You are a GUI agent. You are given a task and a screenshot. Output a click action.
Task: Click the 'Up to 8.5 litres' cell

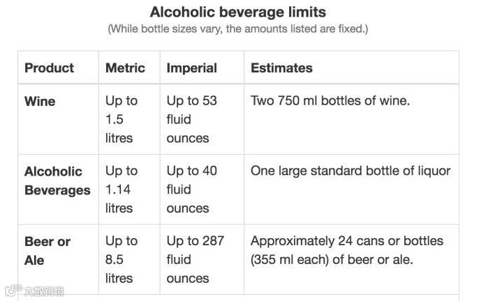click(121, 260)
